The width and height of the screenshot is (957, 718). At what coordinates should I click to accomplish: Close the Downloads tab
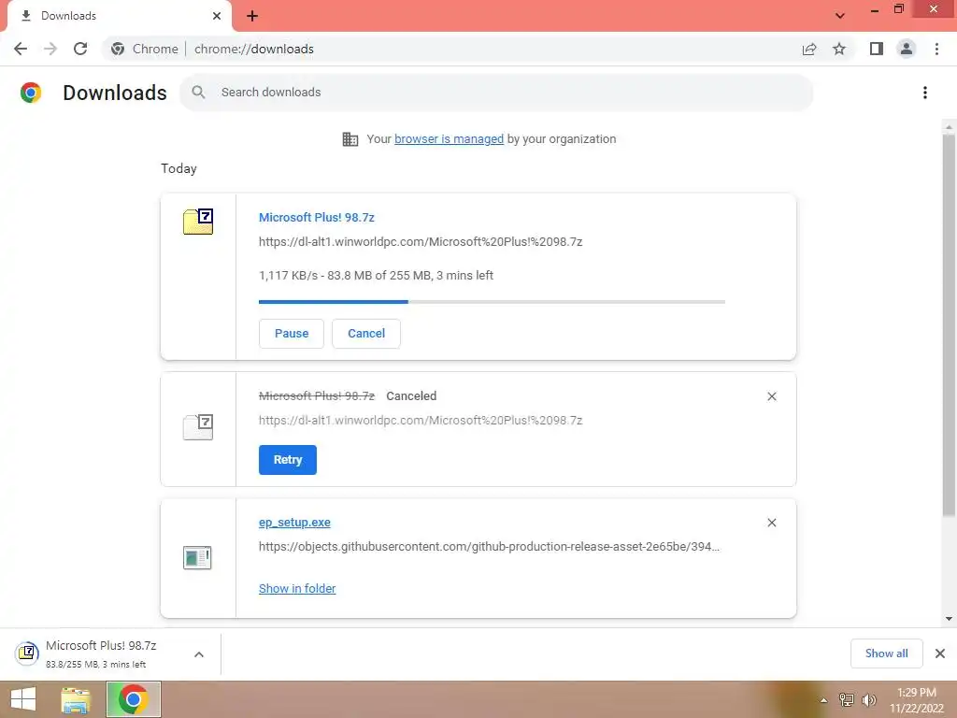click(217, 16)
